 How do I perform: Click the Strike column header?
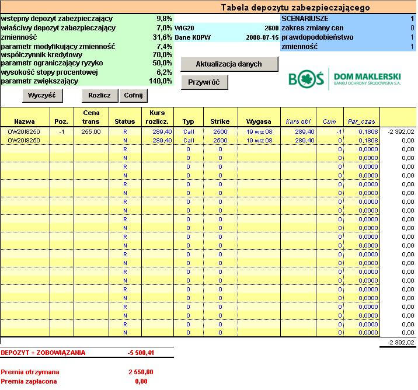coord(220,121)
